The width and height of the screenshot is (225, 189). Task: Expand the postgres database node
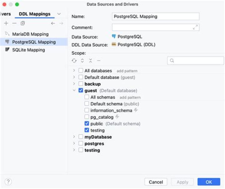point(74,143)
